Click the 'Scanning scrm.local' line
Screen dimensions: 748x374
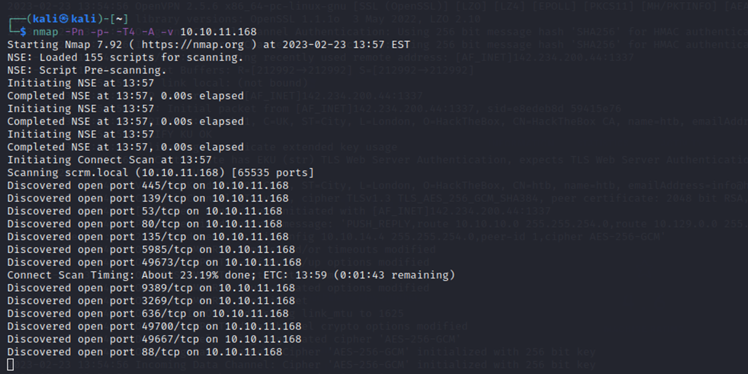coord(161,172)
